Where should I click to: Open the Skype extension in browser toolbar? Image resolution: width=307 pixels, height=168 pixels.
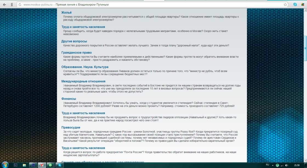[x=295, y=4]
